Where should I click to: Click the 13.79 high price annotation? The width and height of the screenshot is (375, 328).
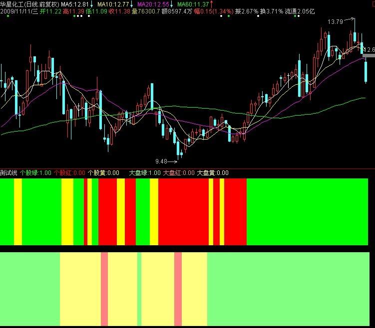[x=335, y=22]
